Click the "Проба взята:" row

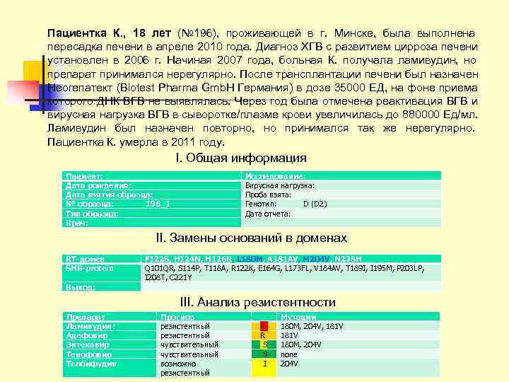[x=341, y=195]
